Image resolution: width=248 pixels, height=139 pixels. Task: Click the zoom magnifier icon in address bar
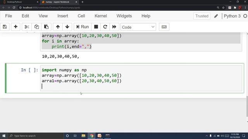click(218, 8)
